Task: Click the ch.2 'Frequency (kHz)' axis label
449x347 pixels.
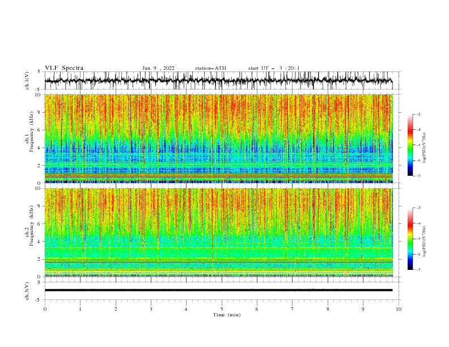Action: pos(31,226)
